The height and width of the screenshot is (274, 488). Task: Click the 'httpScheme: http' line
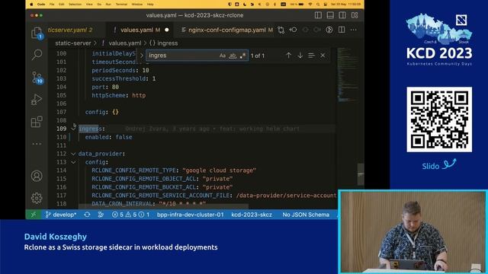pyautogui.click(x=119, y=95)
